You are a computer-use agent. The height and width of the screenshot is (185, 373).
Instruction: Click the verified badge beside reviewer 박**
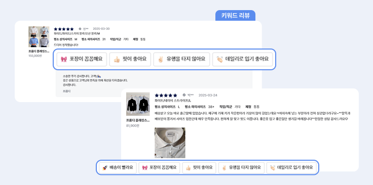tap(184, 95)
